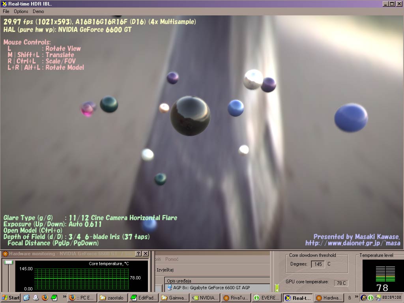The width and height of the screenshot is (404, 303).
Task: Switch to the RivaTuner taskbar button
Action: [x=236, y=298]
